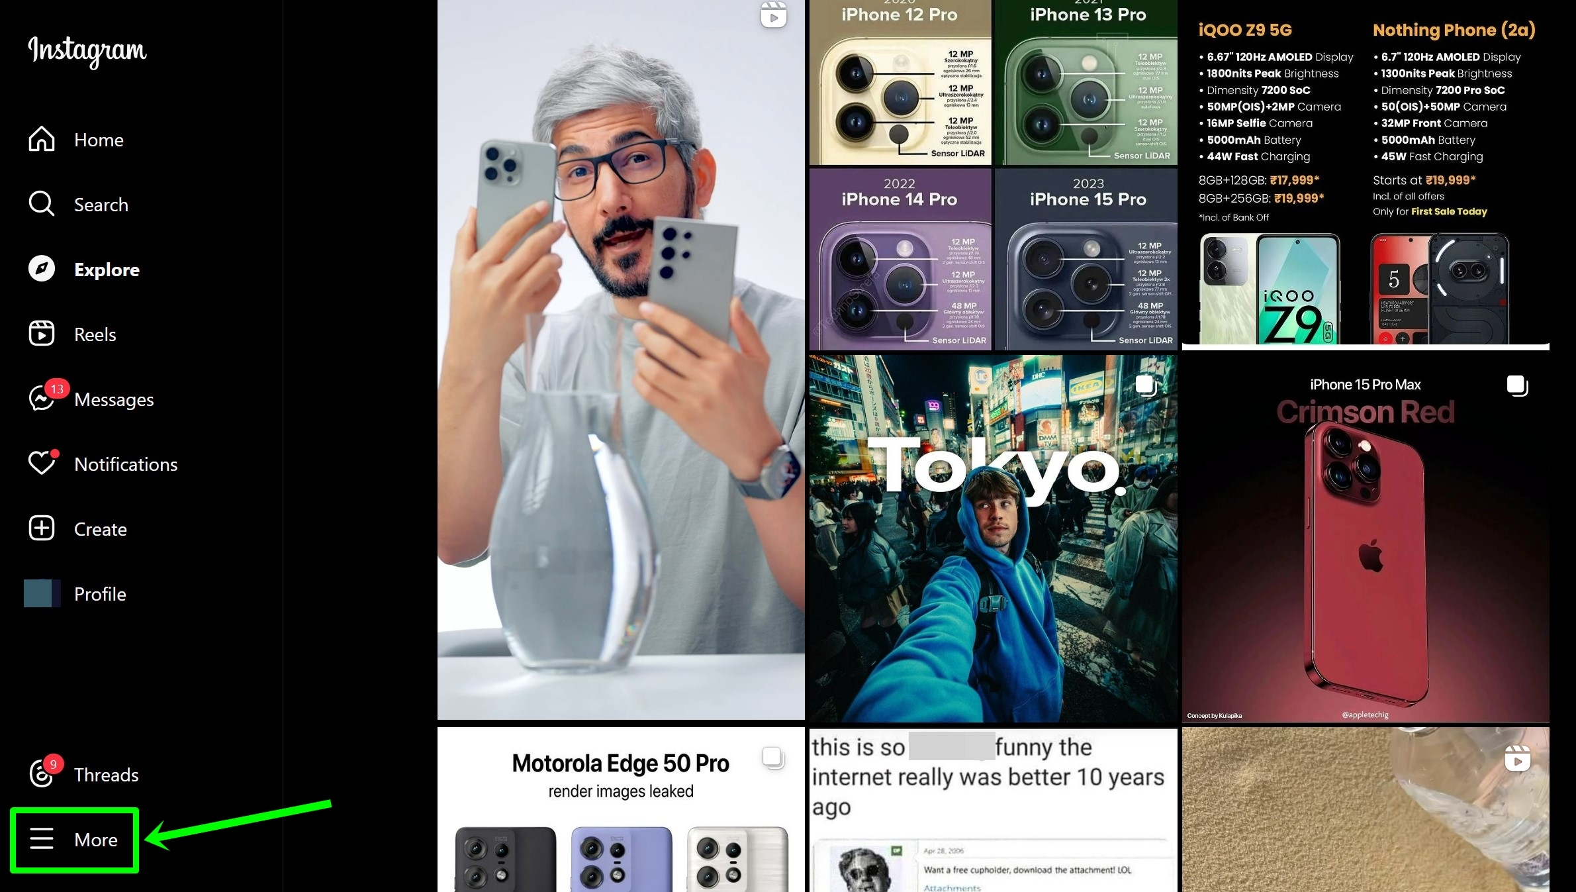This screenshot has width=1576, height=892.
Task: Open Reels menu label
Action: (x=95, y=334)
